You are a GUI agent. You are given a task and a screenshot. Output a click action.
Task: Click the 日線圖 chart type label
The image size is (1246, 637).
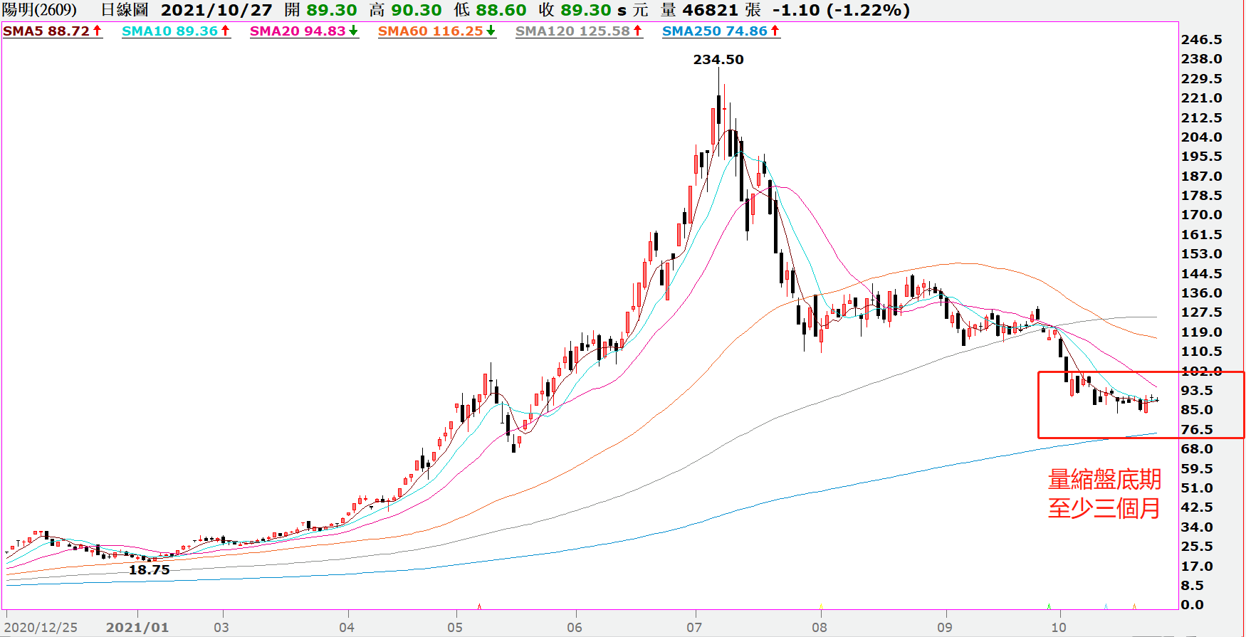125,10
